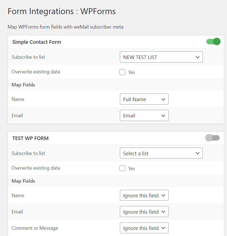The image size is (227, 236).
Task: Click the Form Integrations : WPForms heading
Action: [x=61, y=11]
